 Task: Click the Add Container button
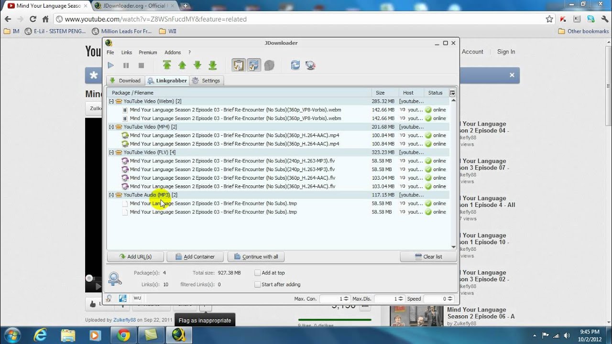click(195, 257)
